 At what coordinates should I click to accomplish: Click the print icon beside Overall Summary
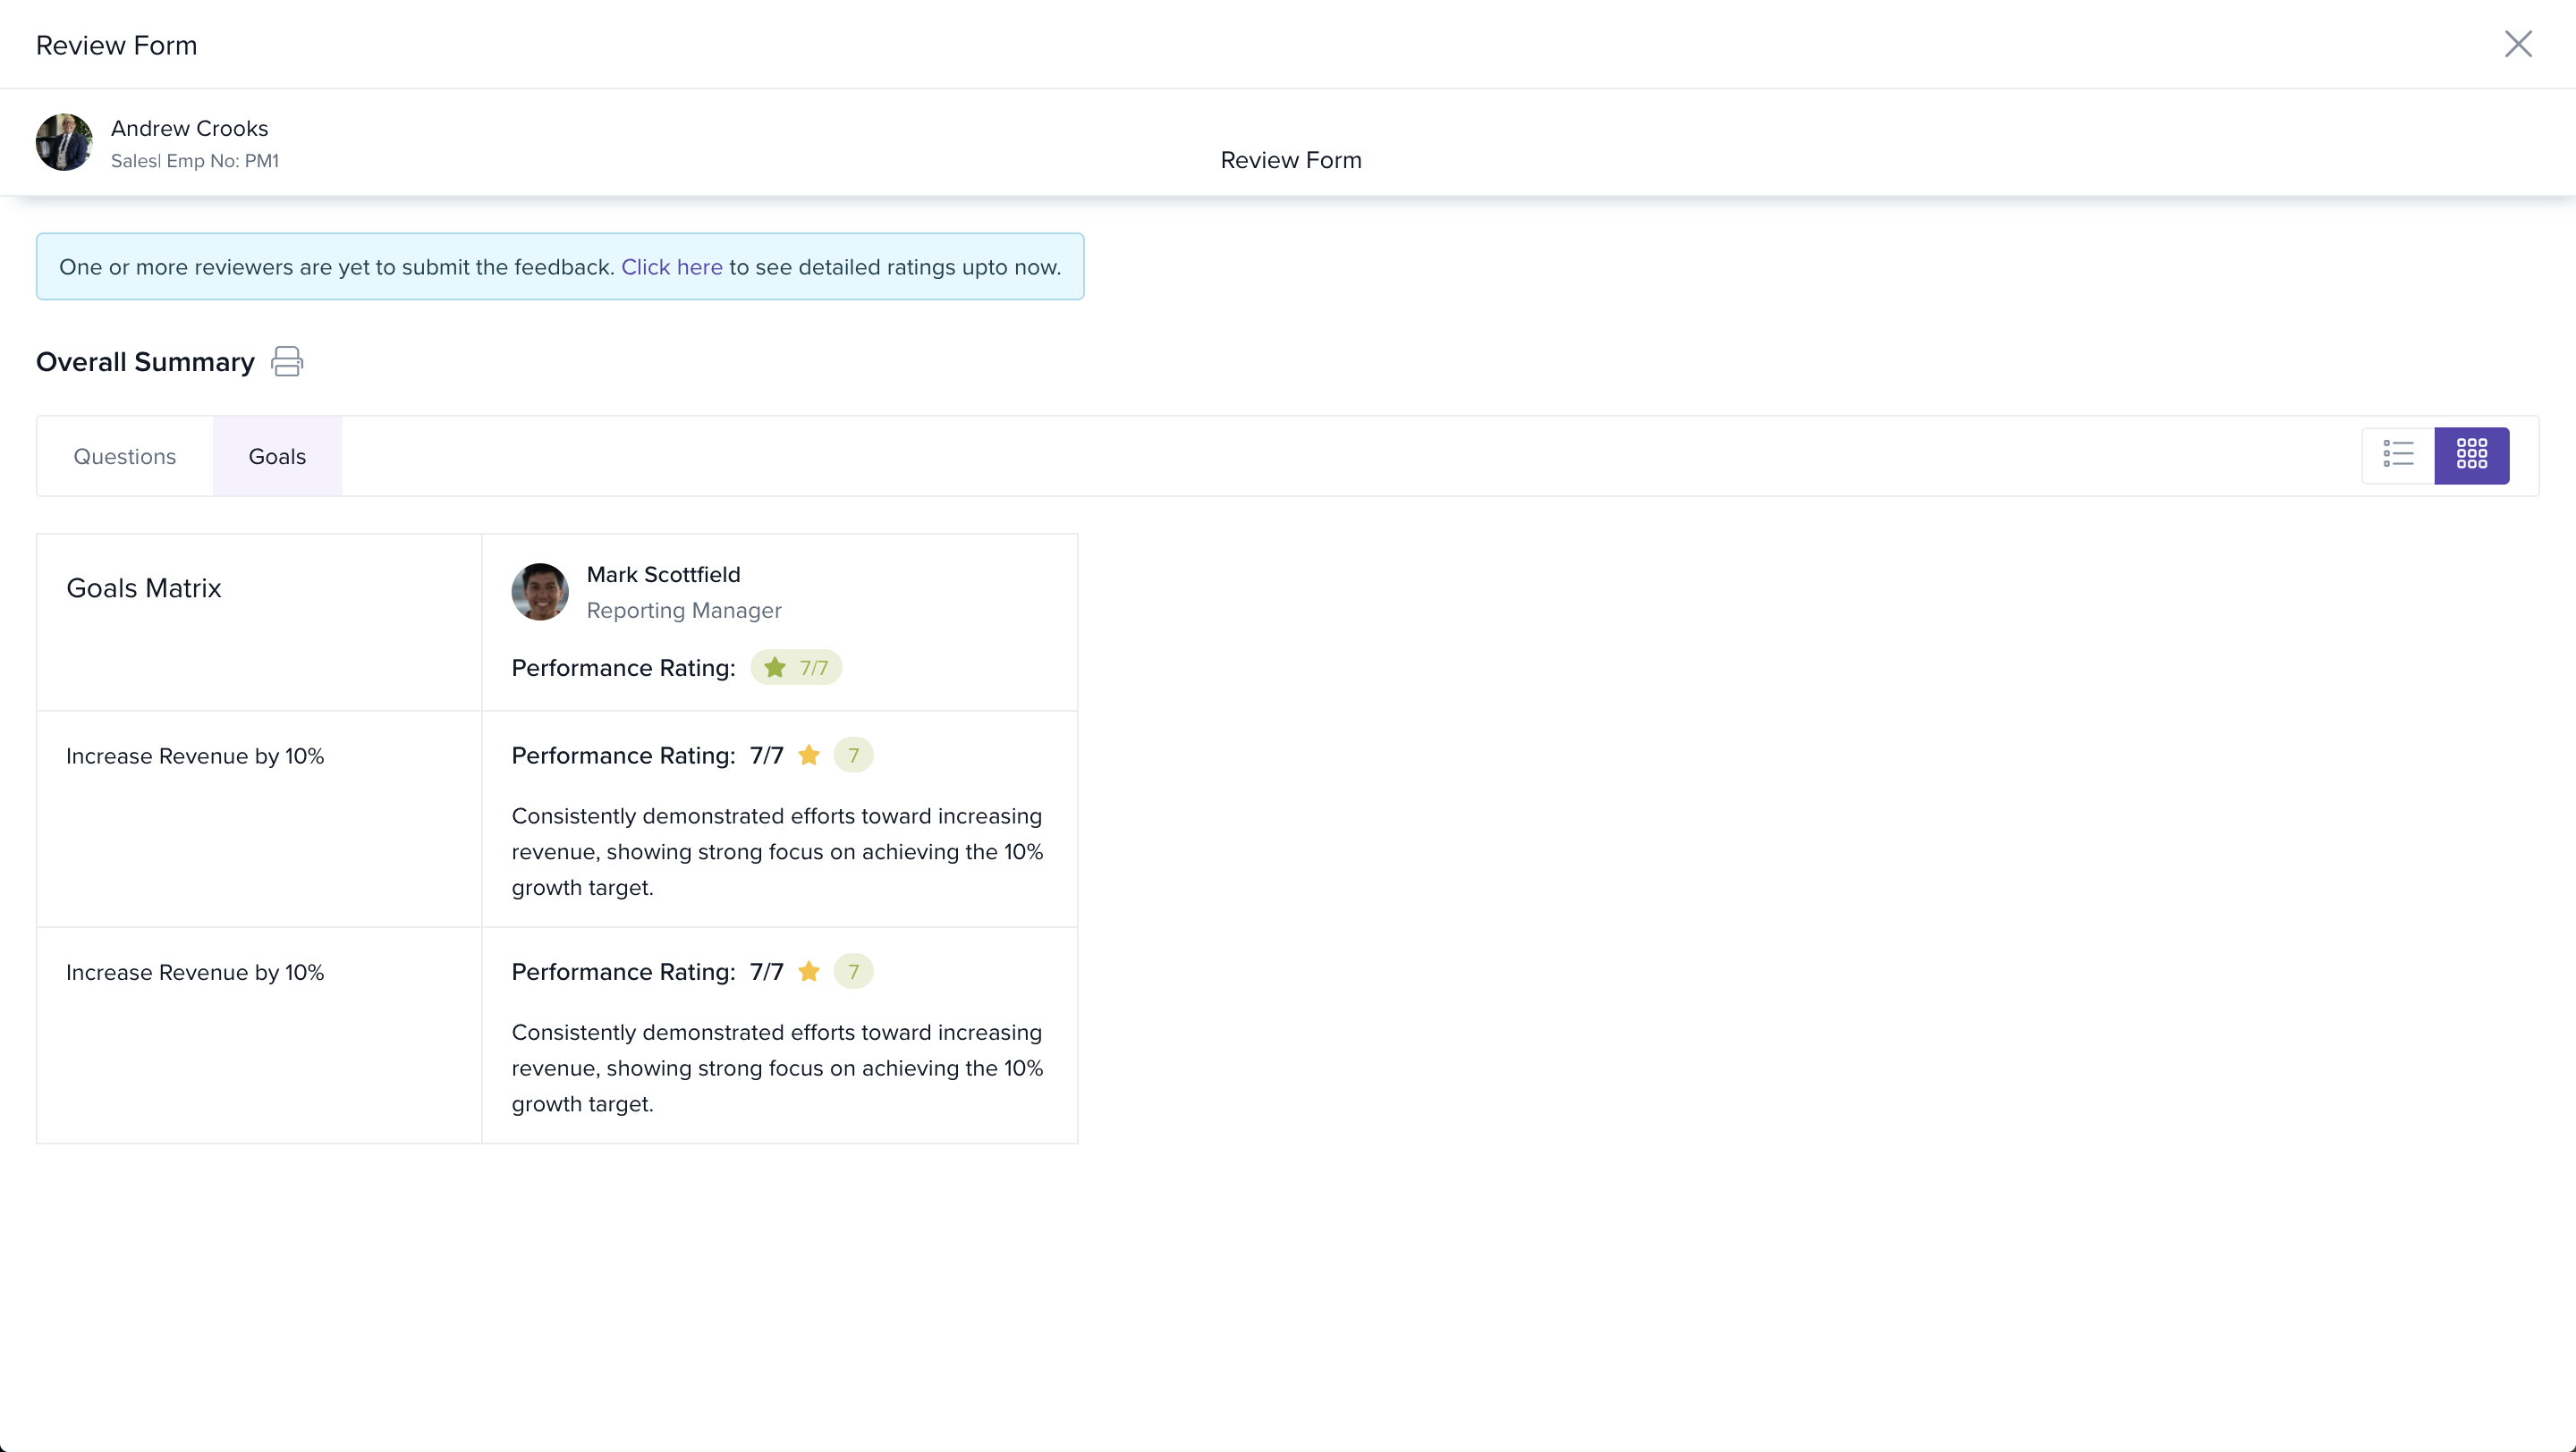coord(287,362)
